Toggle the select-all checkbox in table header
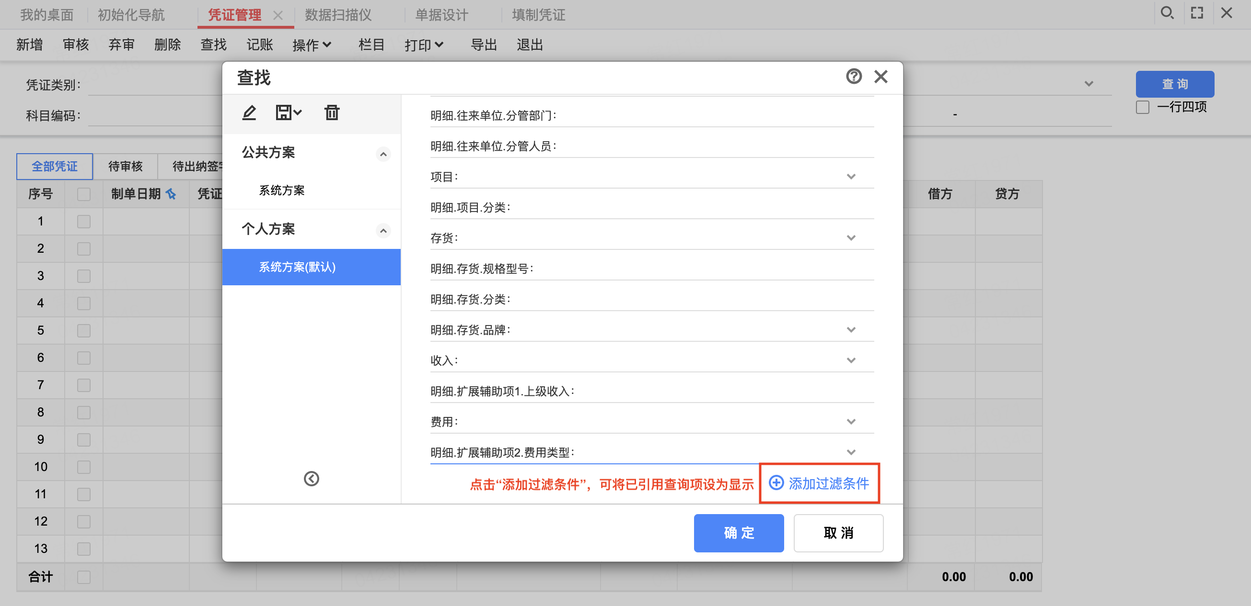The height and width of the screenshot is (606, 1251). pyautogui.click(x=83, y=194)
